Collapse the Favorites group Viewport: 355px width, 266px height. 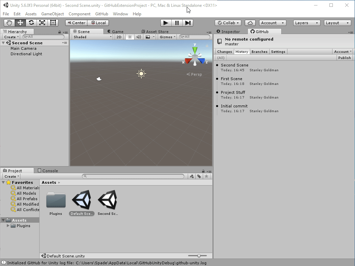tap(3, 182)
